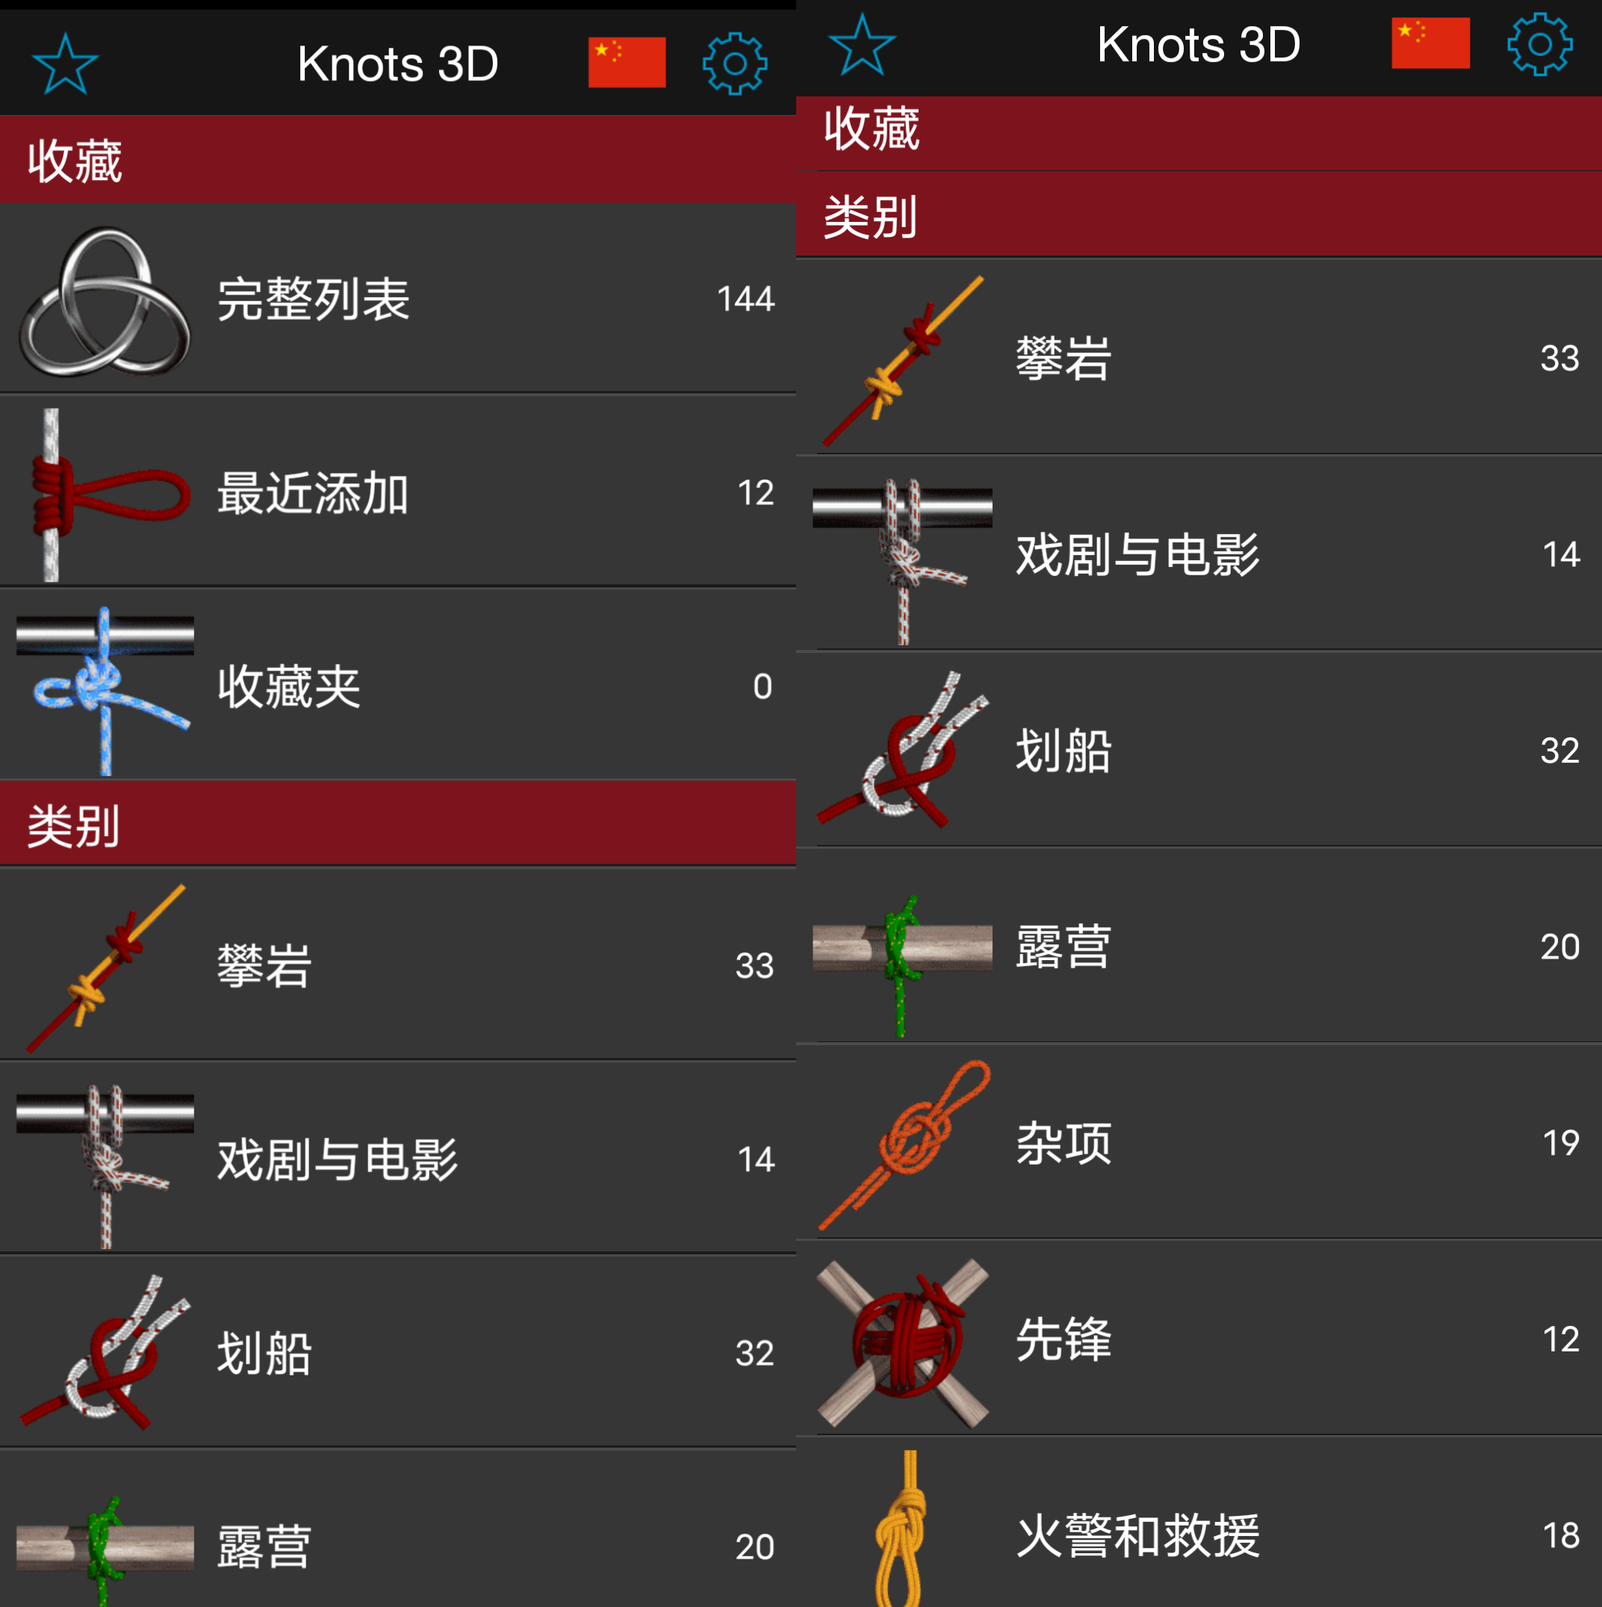Tap the Chinese flag in right header
Screen dimensions: 1602x1607
1431,43
